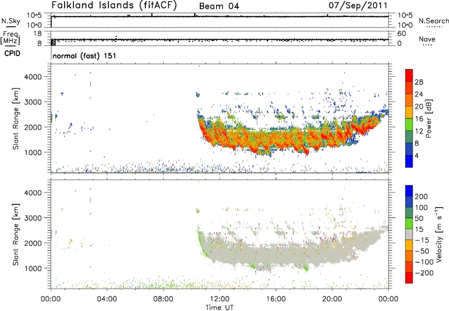449x311 pixels.
Task: Click the date '07/Sep/2011'
Action: coord(358,5)
